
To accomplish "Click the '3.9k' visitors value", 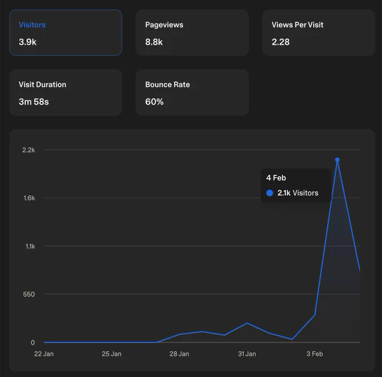I will pyautogui.click(x=28, y=42).
